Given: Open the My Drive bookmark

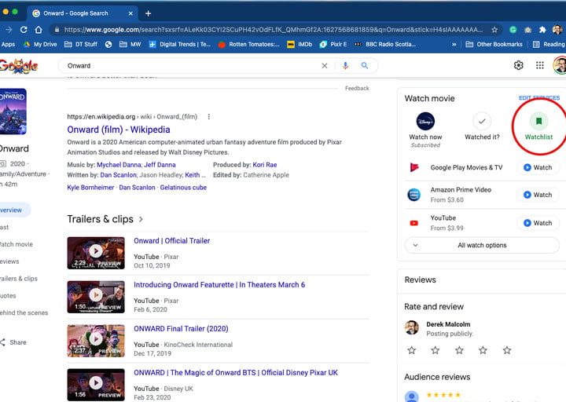Looking at the screenshot, I should coord(40,44).
